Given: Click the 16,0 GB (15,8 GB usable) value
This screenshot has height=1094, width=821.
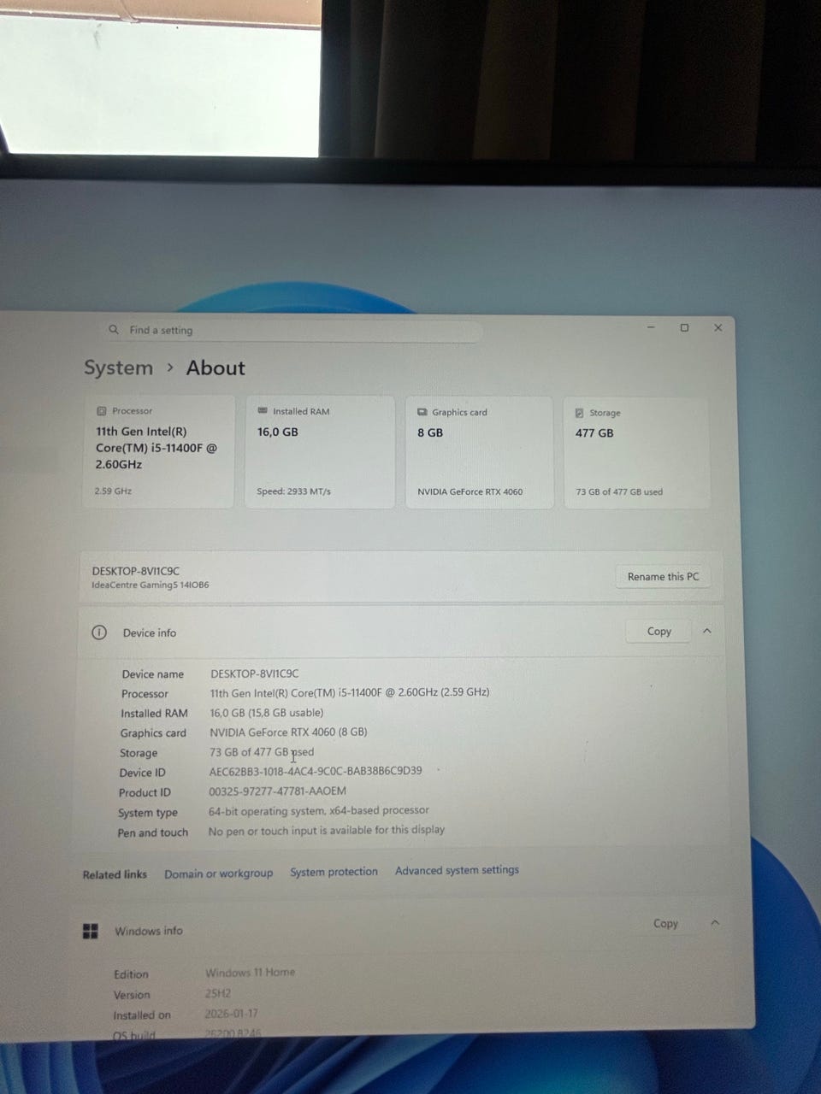Looking at the screenshot, I should tap(267, 712).
